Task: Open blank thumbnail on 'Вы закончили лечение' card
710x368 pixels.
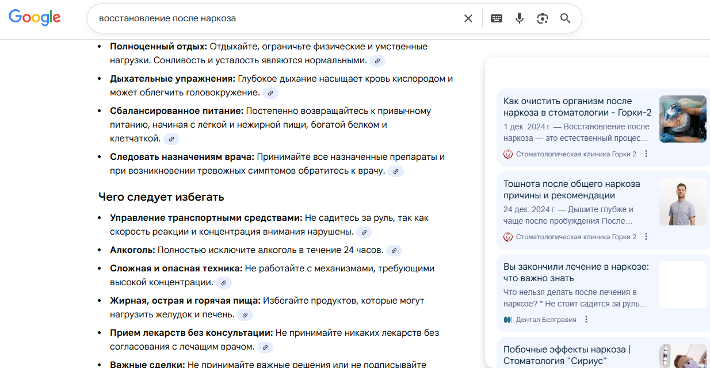Action: (683, 285)
